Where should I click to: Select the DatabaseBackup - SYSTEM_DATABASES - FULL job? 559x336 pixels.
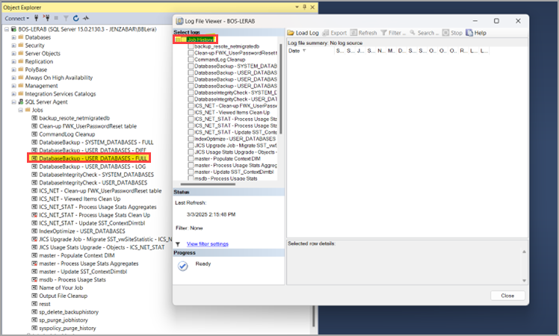tap(96, 142)
